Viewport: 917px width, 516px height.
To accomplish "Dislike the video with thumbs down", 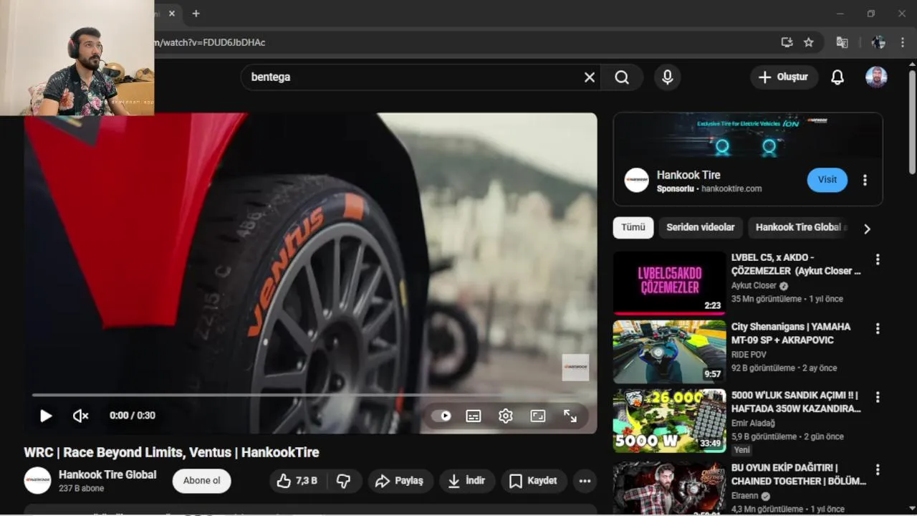I will point(344,481).
